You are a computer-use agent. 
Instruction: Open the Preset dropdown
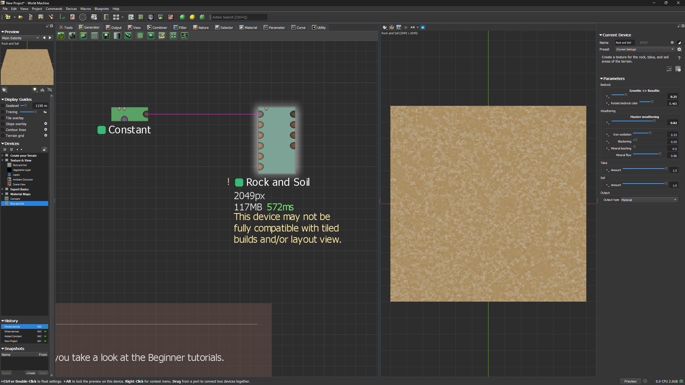645,50
